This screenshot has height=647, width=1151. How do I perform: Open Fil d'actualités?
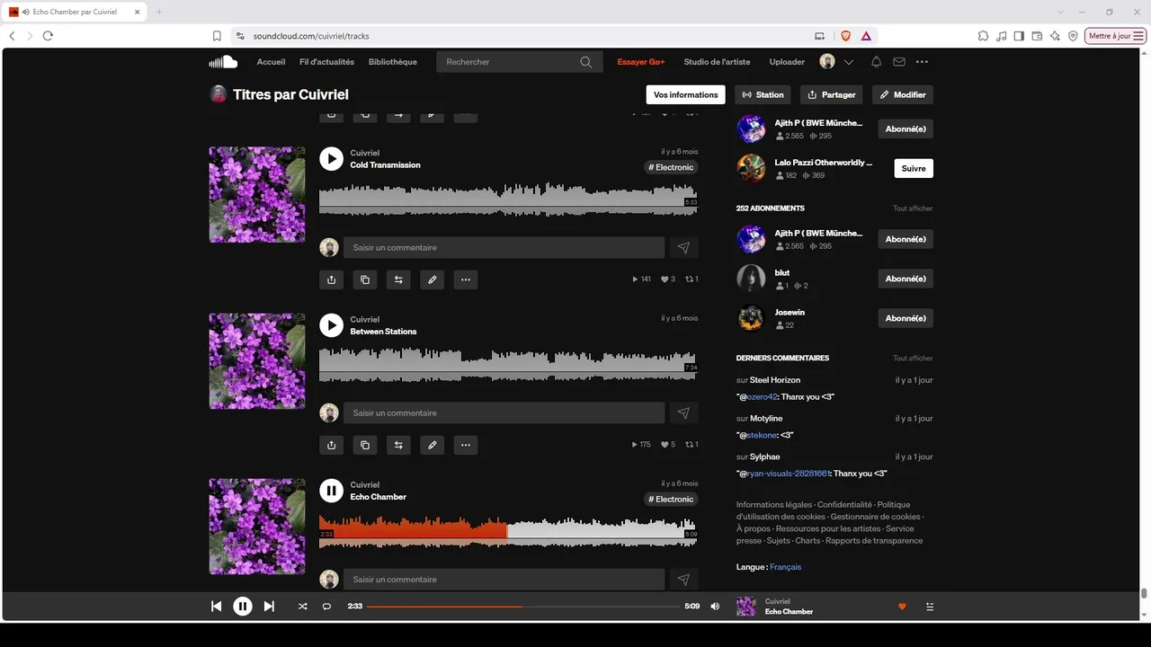click(x=326, y=62)
